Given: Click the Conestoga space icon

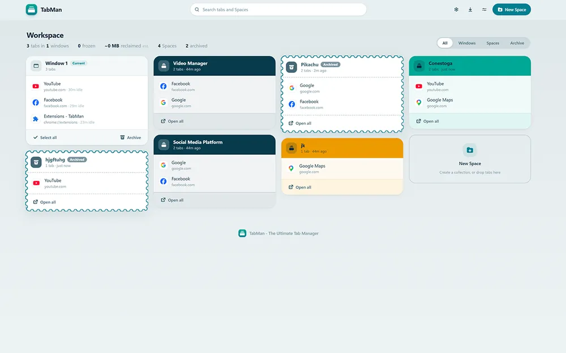Looking at the screenshot, I should (x=419, y=66).
